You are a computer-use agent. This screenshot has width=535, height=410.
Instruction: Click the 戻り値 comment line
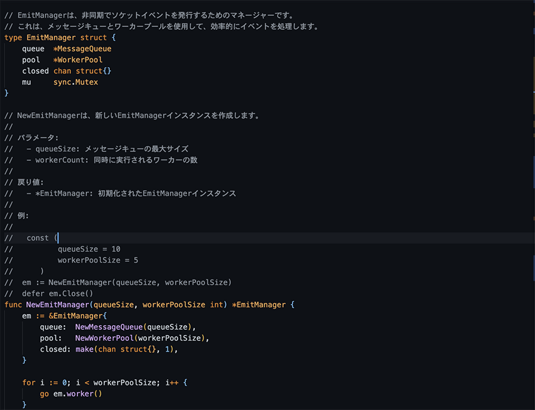[x=30, y=183]
